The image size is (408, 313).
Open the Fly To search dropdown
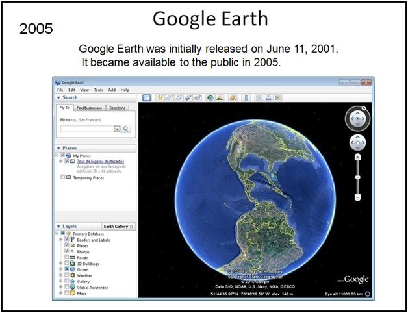[118, 129]
